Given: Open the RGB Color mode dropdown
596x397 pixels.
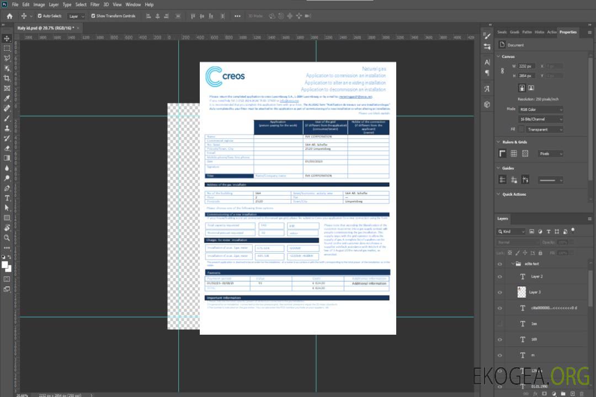Looking at the screenshot, I should (541, 109).
